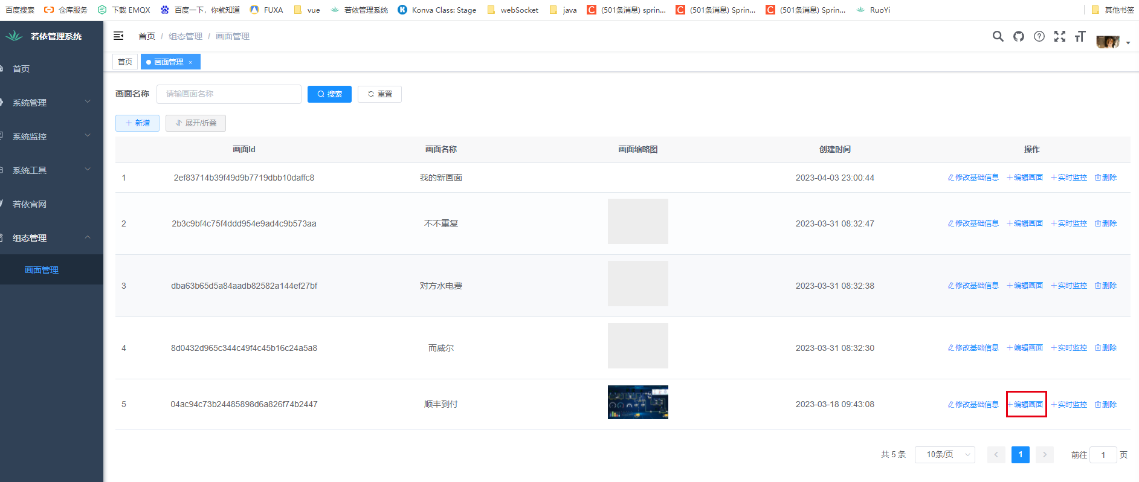This screenshot has width=1139, height=482.
Task: Toggle fullscreen mode icon
Action: (x=1059, y=36)
